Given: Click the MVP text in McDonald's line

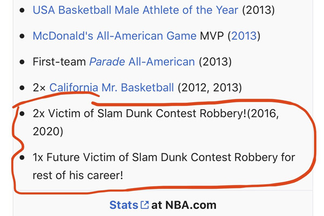Looking at the screenshot, I should pos(212,36).
